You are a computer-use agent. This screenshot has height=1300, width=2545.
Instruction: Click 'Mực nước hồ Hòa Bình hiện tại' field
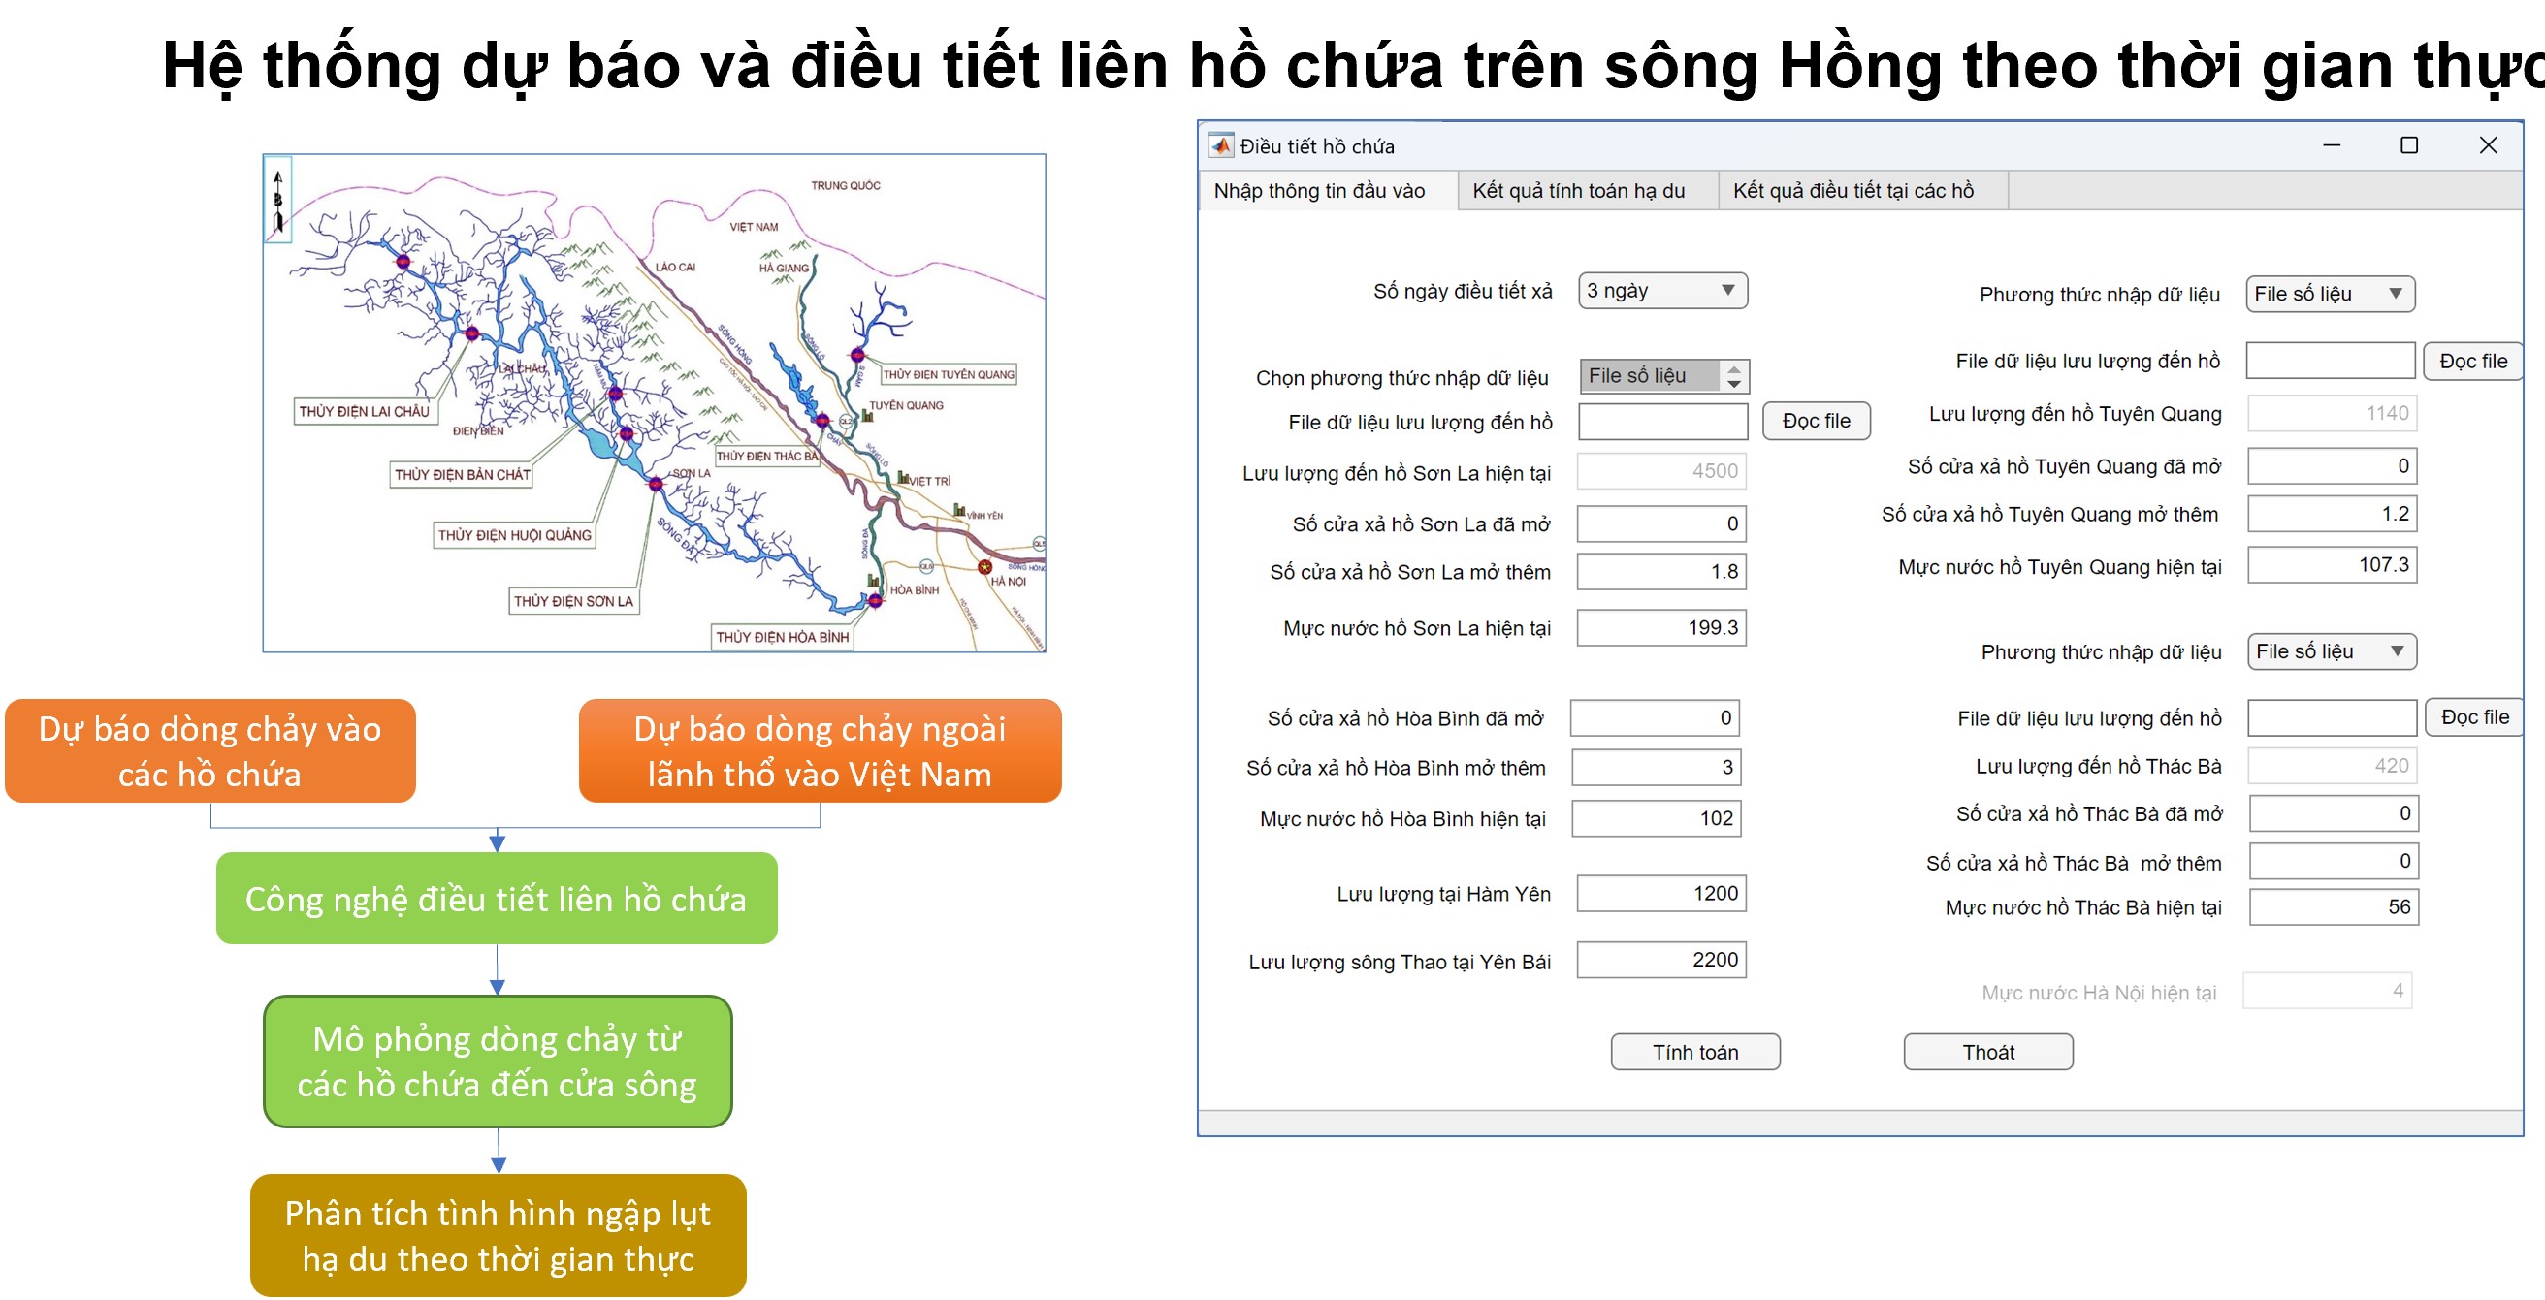tap(1656, 819)
